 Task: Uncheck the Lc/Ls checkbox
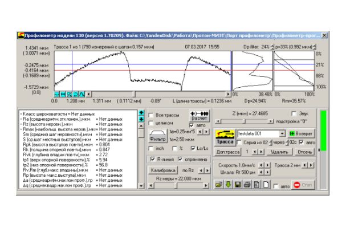193,149
